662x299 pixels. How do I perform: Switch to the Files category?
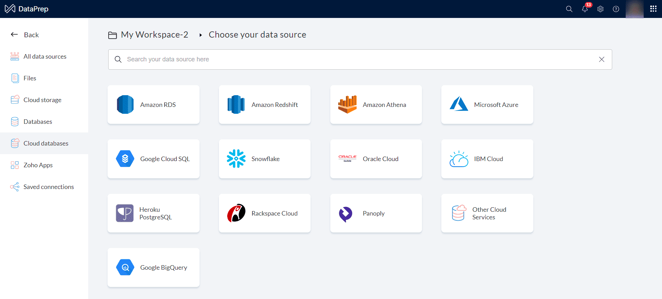[x=30, y=78]
